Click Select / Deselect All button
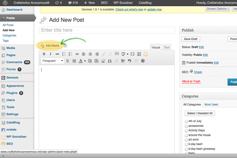 [199, 113]
